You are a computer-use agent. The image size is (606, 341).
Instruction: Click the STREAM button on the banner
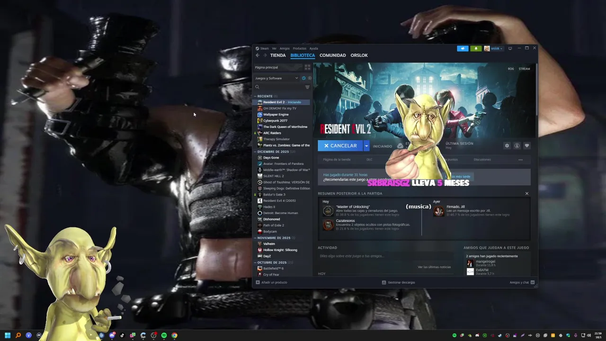(524, 69)
